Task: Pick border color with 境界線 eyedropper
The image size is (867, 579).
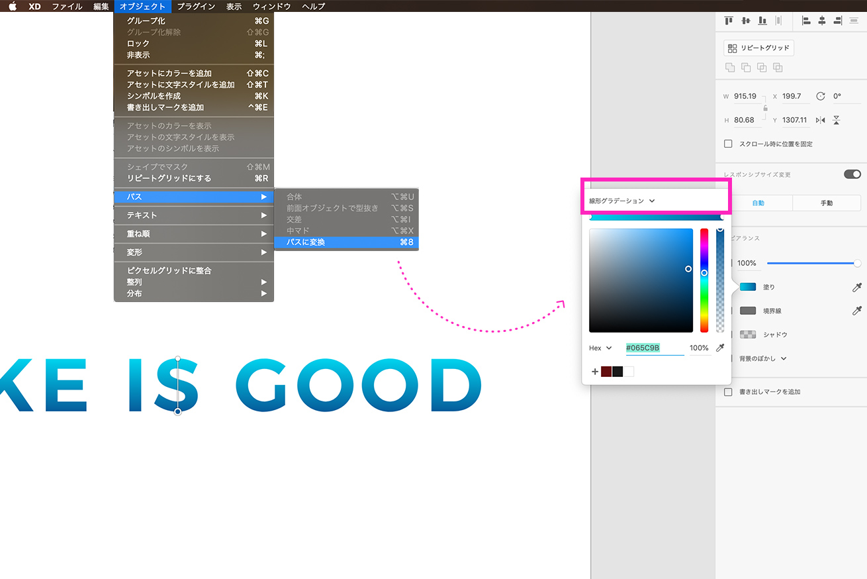Action: click(x=856, y=310)
